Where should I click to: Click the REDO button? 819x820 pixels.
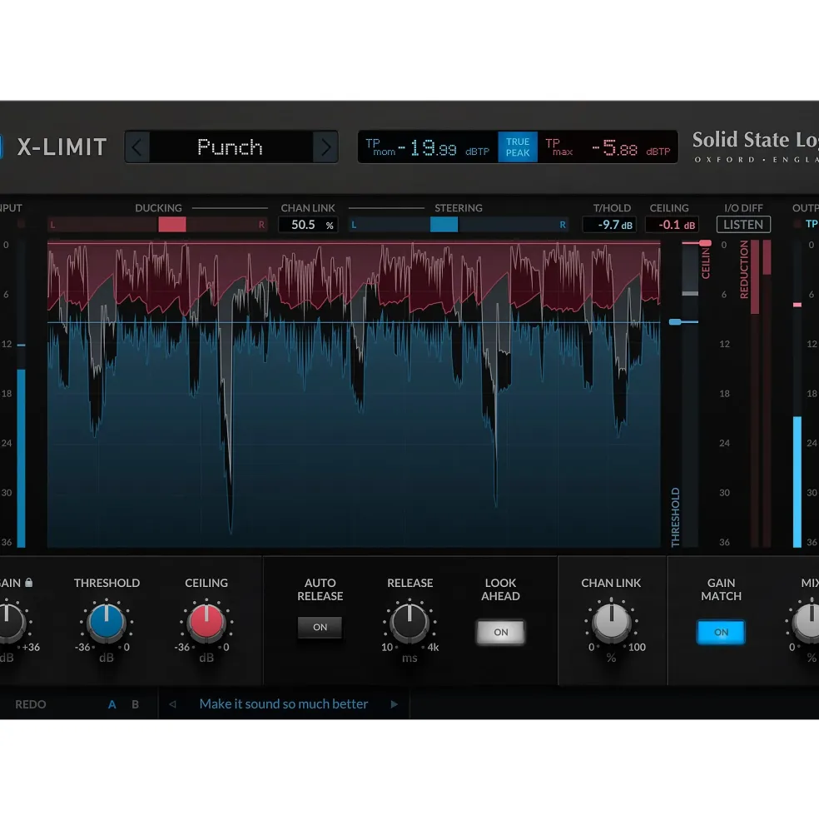pyautogui.click(x=30, y=704)
